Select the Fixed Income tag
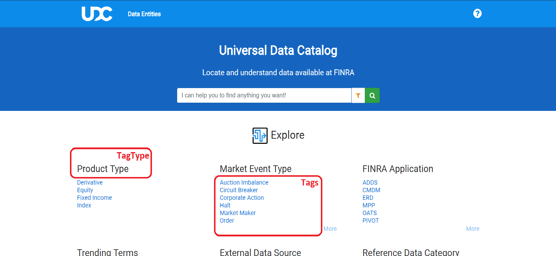This screenshot has width=556, height=256. tap(94, 198)
